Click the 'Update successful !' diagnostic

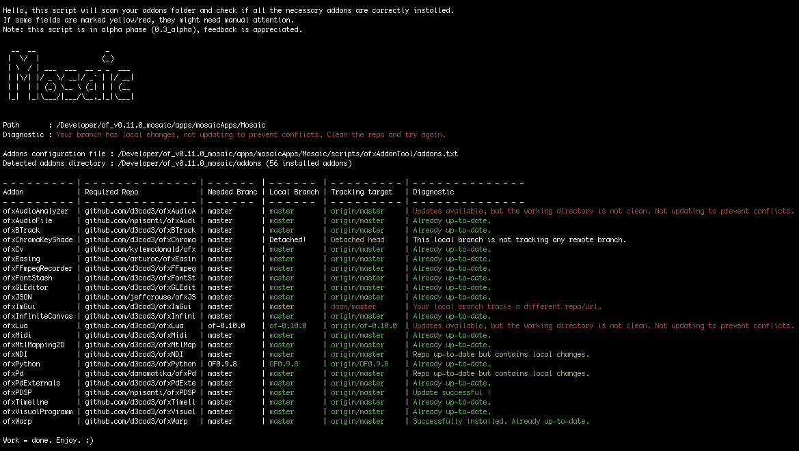tap(452, 392)
